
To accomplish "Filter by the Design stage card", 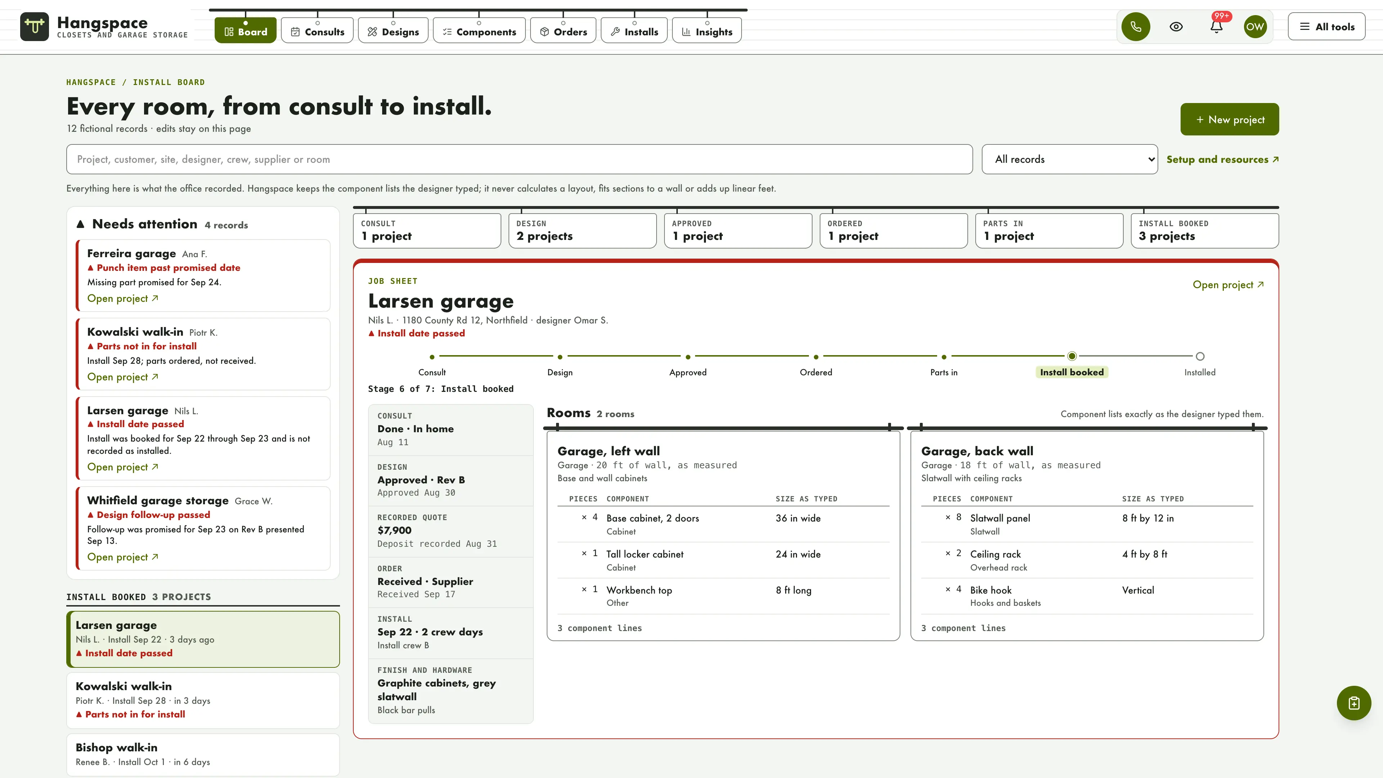I will click(582, 231).
